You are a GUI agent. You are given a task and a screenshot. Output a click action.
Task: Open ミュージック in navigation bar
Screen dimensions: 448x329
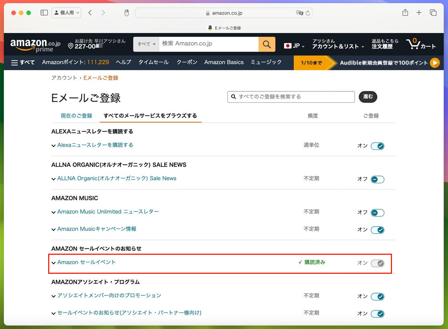(x=266, y=62)
